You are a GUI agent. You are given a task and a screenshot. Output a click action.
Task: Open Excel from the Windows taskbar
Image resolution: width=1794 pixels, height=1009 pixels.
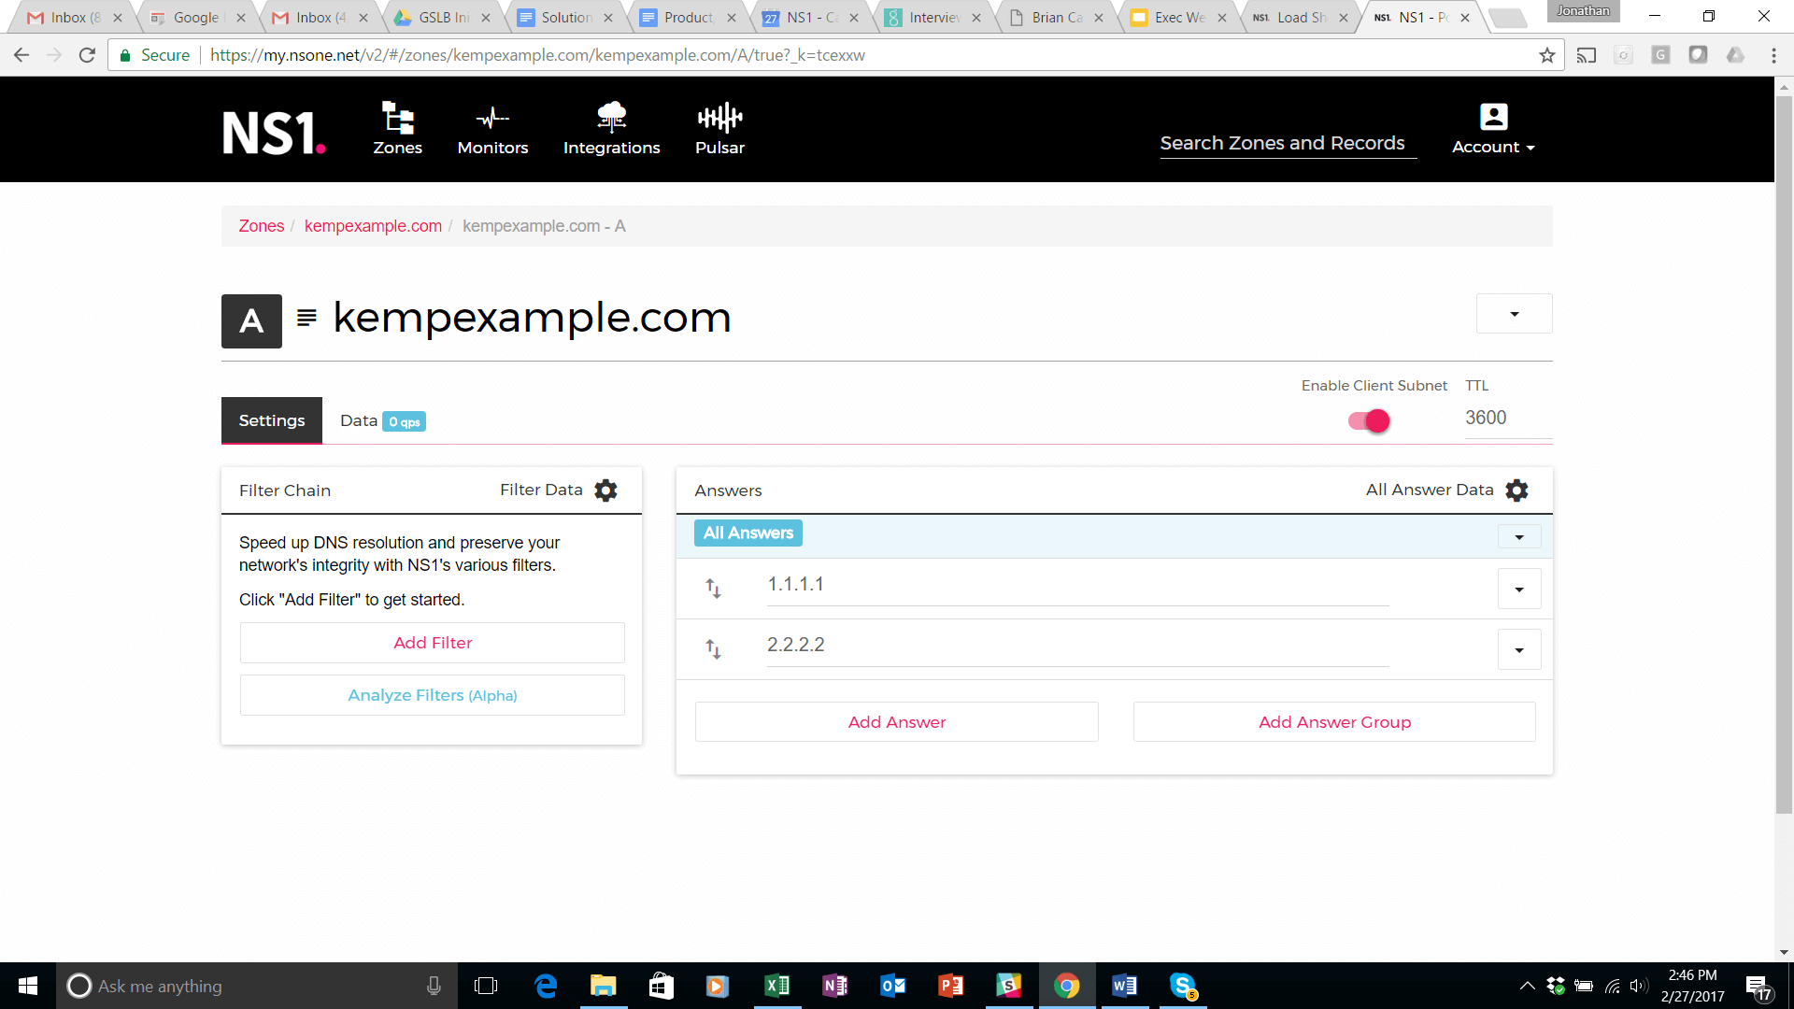pos(776,986)
